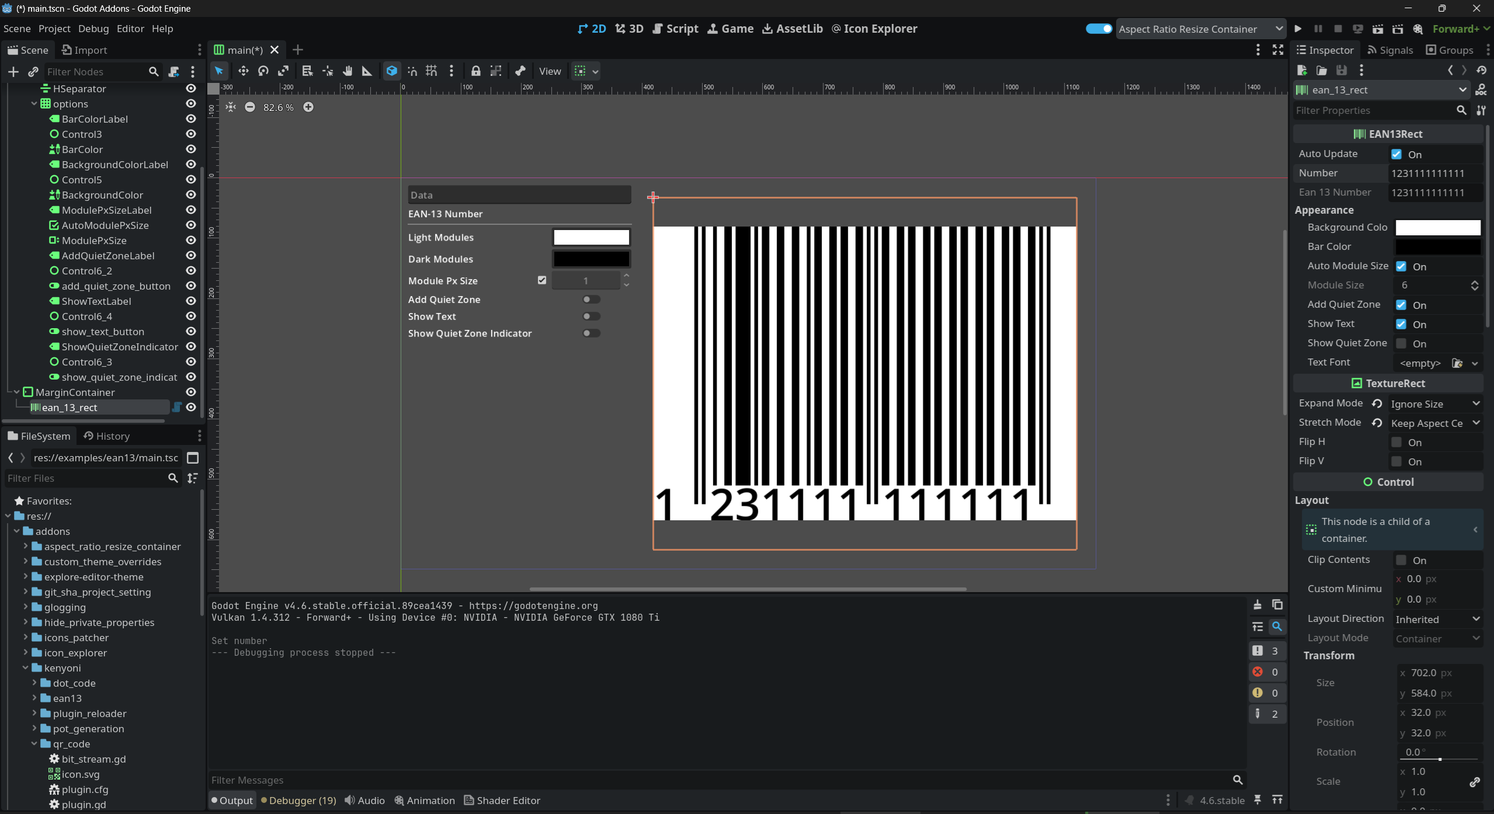Open the Stretch Mode dropdown
The height and width of the screenshot is (814, 1494).
pos(1436,423)
